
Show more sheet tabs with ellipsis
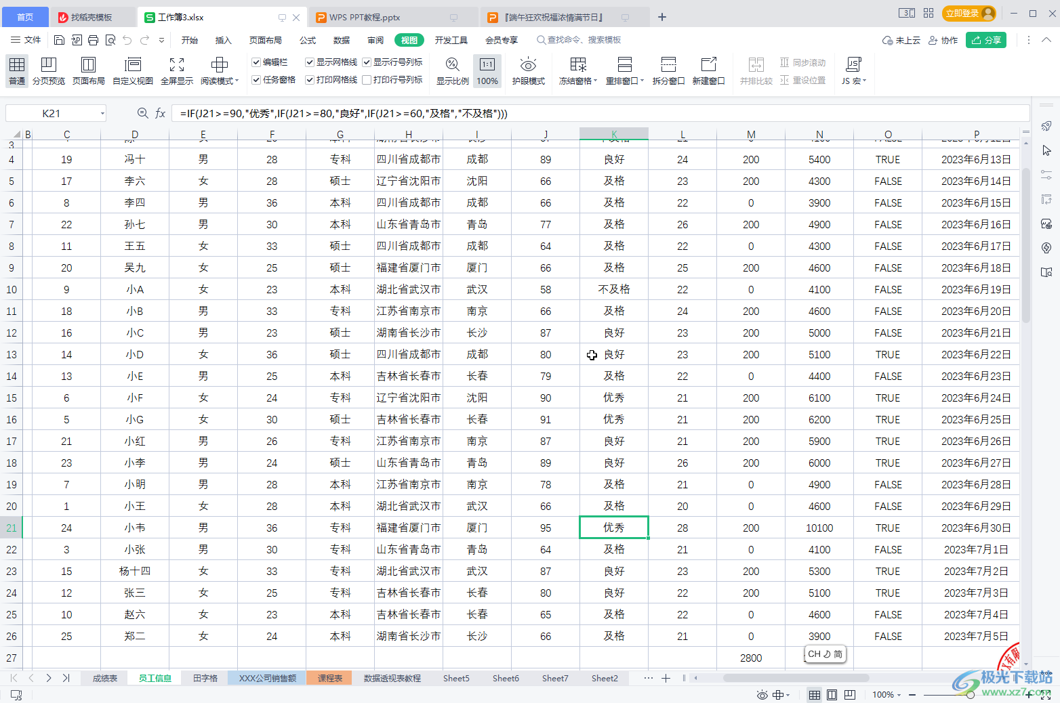[649, 678]
